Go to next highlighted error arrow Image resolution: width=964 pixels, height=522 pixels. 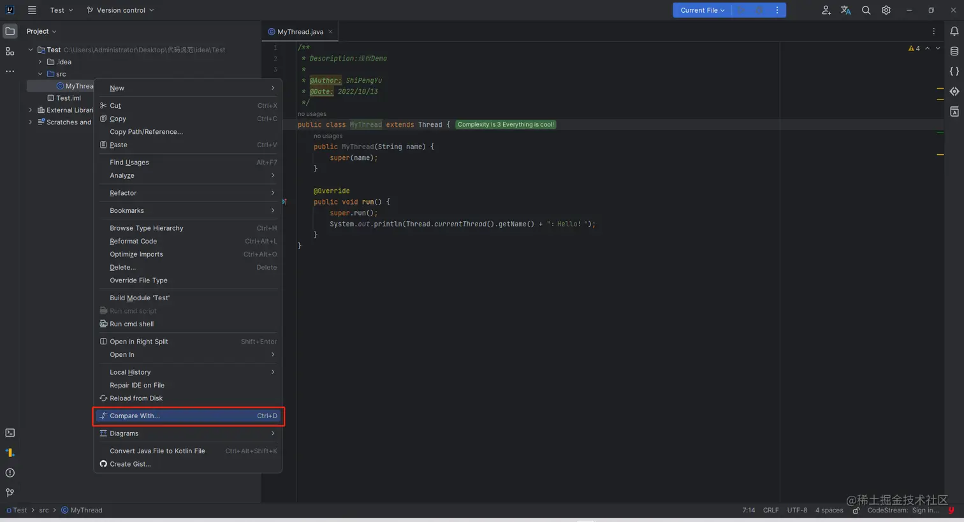[938, 48]
